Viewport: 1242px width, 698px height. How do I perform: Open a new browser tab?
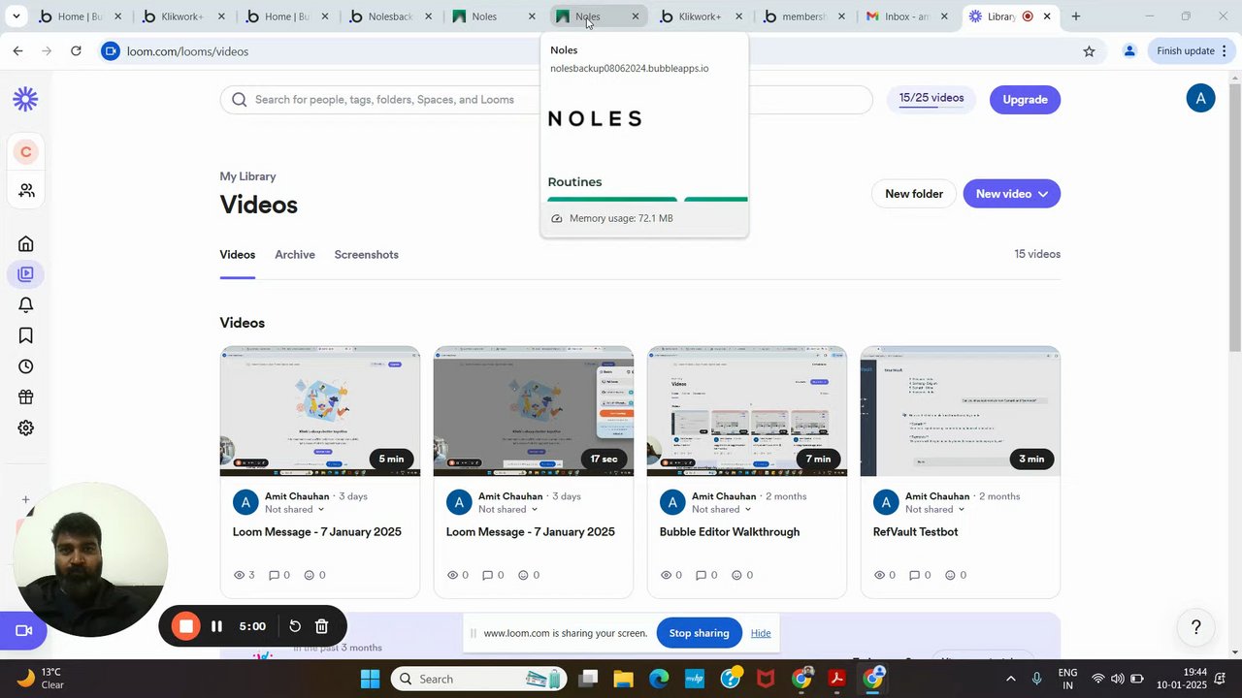tap(1075, 16)
